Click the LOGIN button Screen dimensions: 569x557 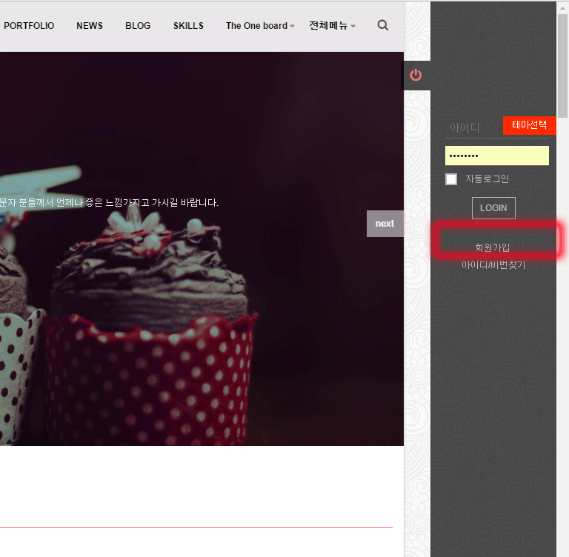tap(493, 208)
